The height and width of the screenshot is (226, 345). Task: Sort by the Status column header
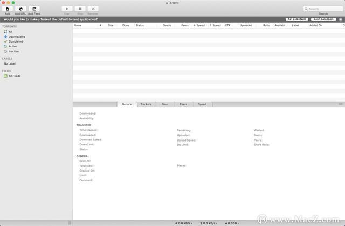tap(146, 25)
